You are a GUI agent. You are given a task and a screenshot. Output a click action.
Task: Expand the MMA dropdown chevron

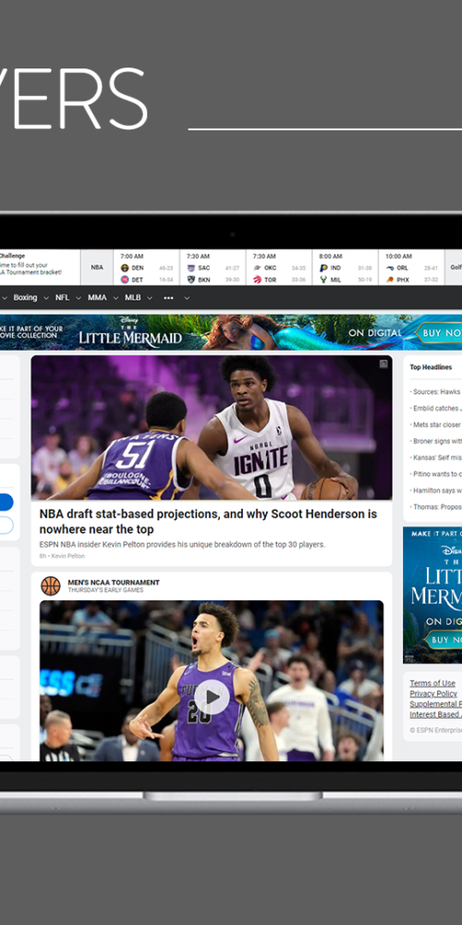[x=115, y=299]
